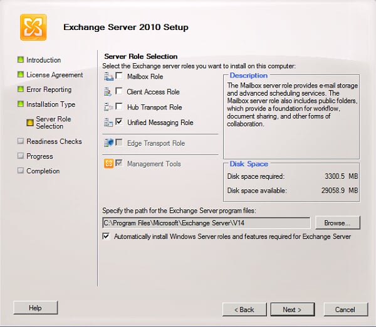Go to the Introduction step
The height and width of the screenshot is (327, 376).
click(x=43, y=60)
